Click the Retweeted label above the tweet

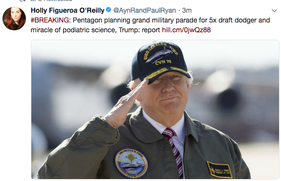(x=51, y=0)
